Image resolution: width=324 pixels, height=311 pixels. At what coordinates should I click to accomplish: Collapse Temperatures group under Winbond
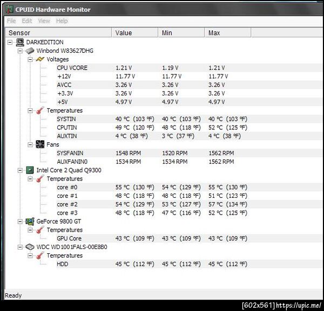(x=30, y=110)
